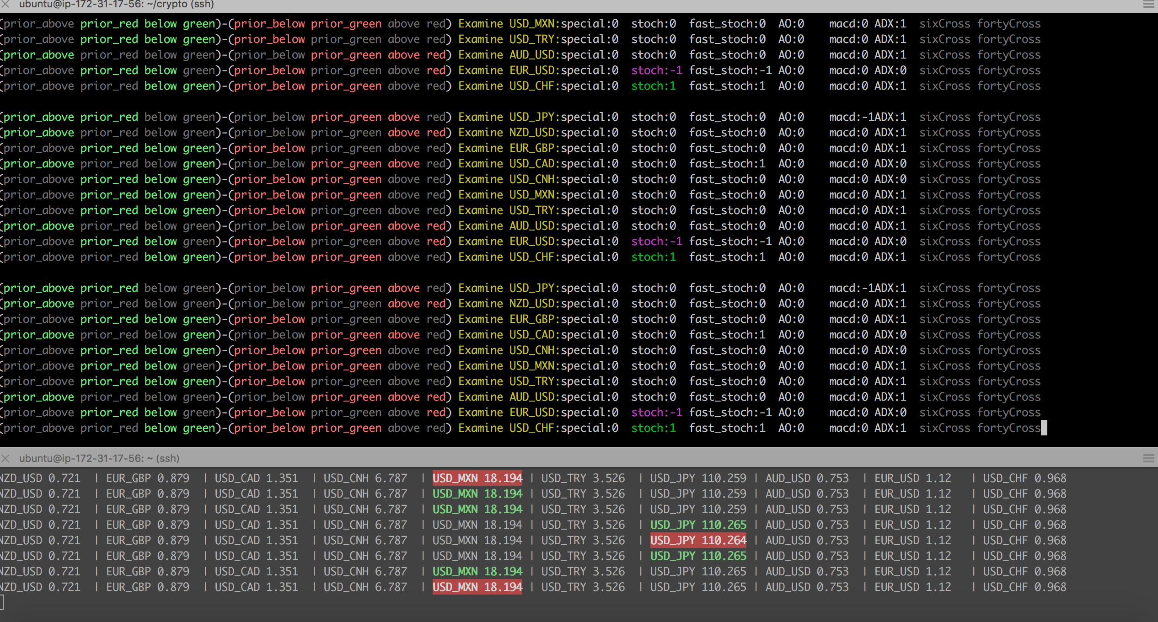This screenshot has height=622, width=1158.
Task: Select the bottom ~ (ssh) pane title
Action: pos(99,458)
